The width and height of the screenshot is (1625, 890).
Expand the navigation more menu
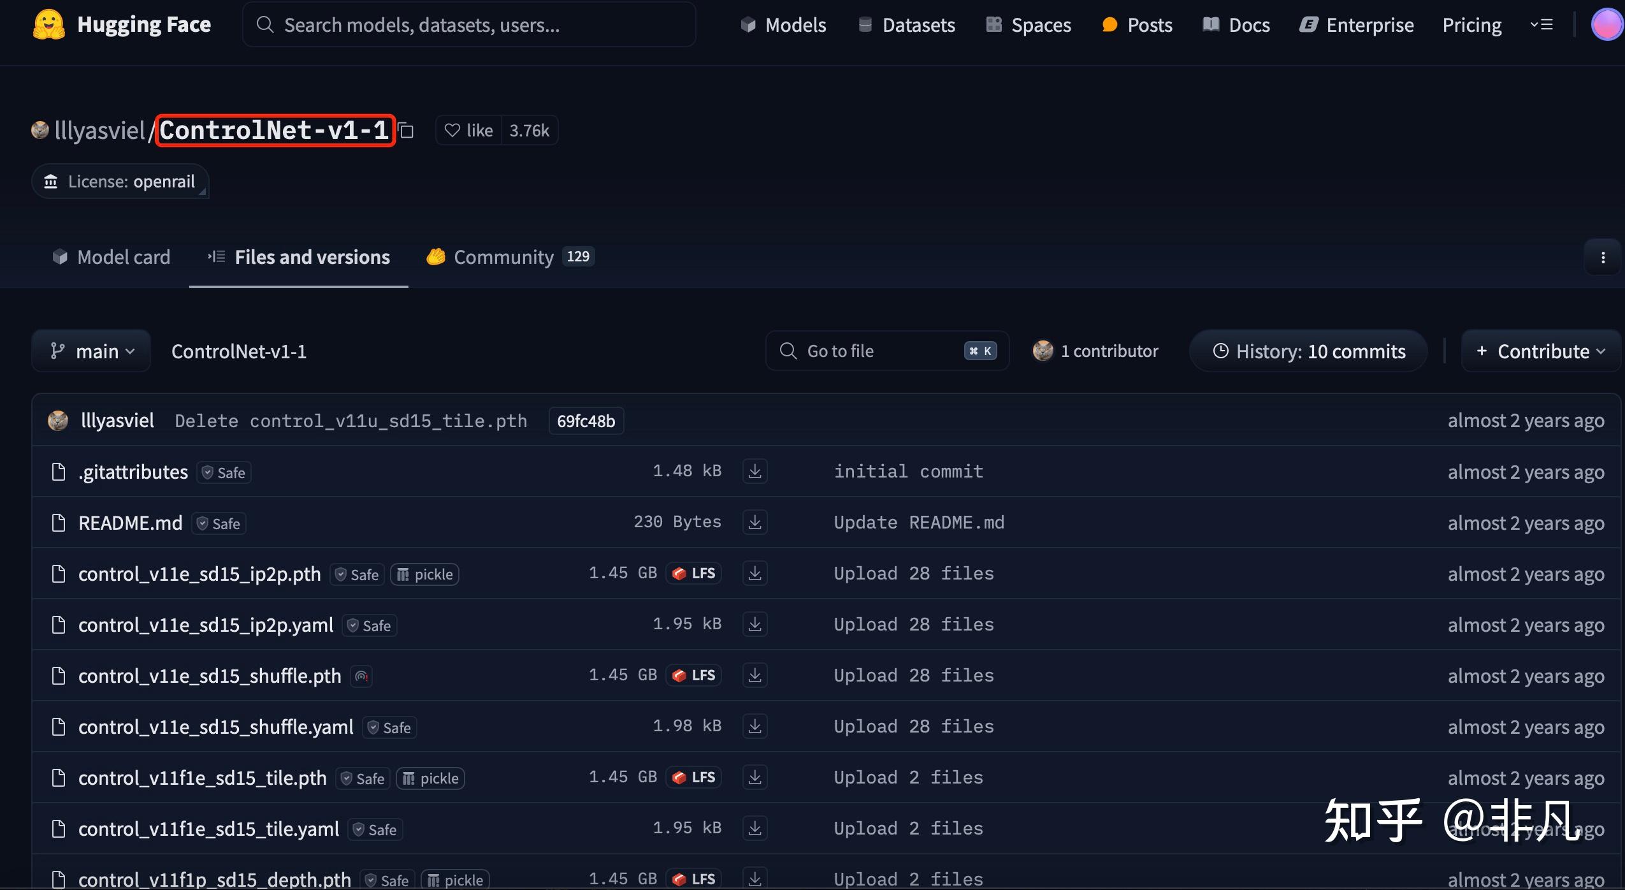click(1542, 25)
